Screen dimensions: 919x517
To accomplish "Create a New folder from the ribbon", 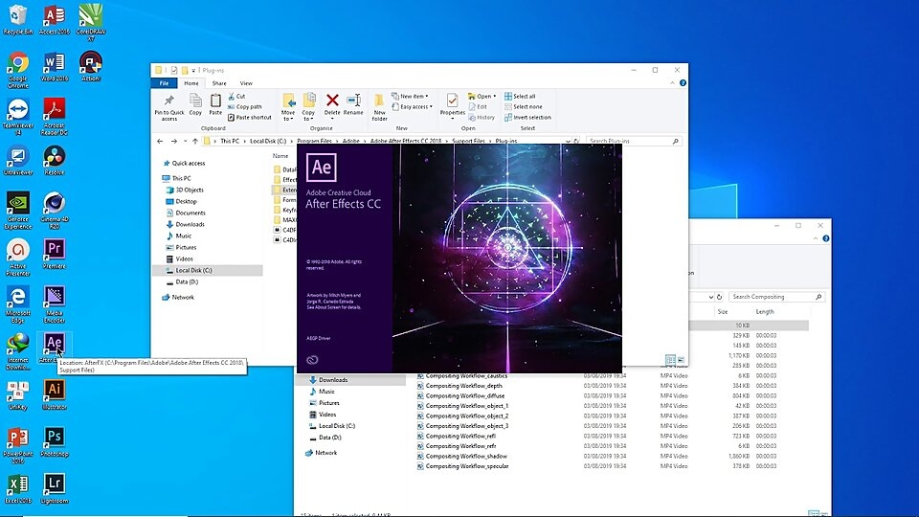I will (379, 107).
